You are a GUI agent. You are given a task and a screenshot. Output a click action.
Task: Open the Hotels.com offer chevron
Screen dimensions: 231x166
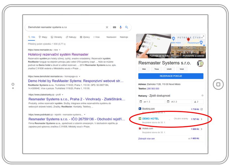[x=201, y=129]
